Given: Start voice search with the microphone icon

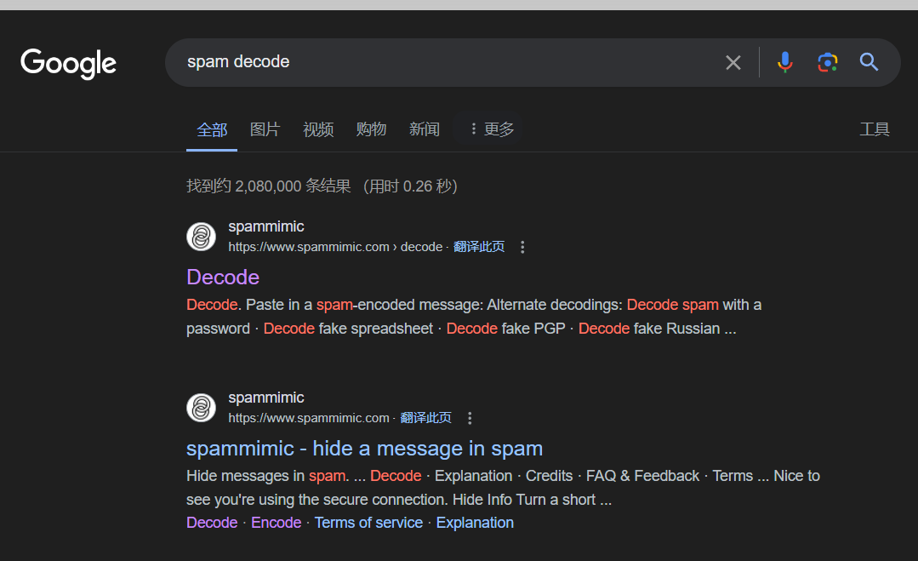Looking at the screenshot, I should [785, 62].
